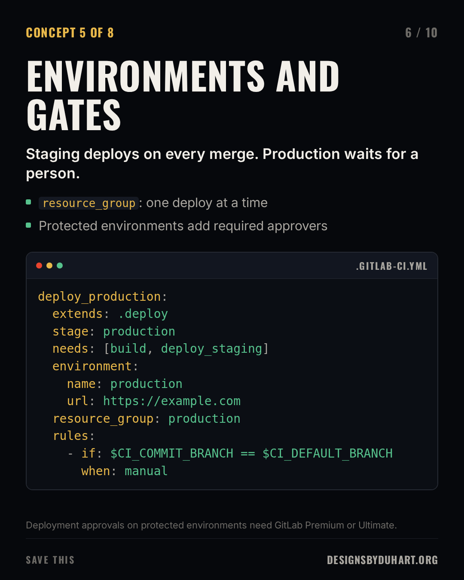
Task: Click the 'name: production' code line
Action: click(x=125, y=384)
